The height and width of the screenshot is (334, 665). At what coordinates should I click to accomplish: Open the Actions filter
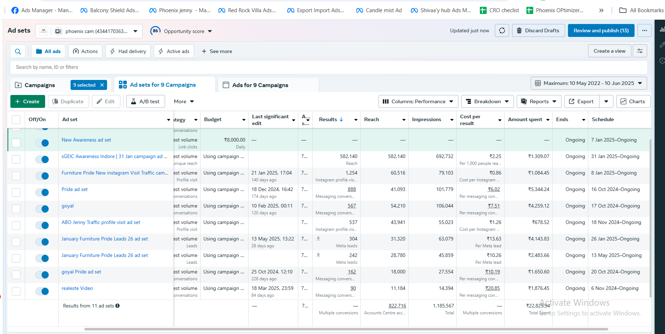pyautogui.click(x=85, y=51)
